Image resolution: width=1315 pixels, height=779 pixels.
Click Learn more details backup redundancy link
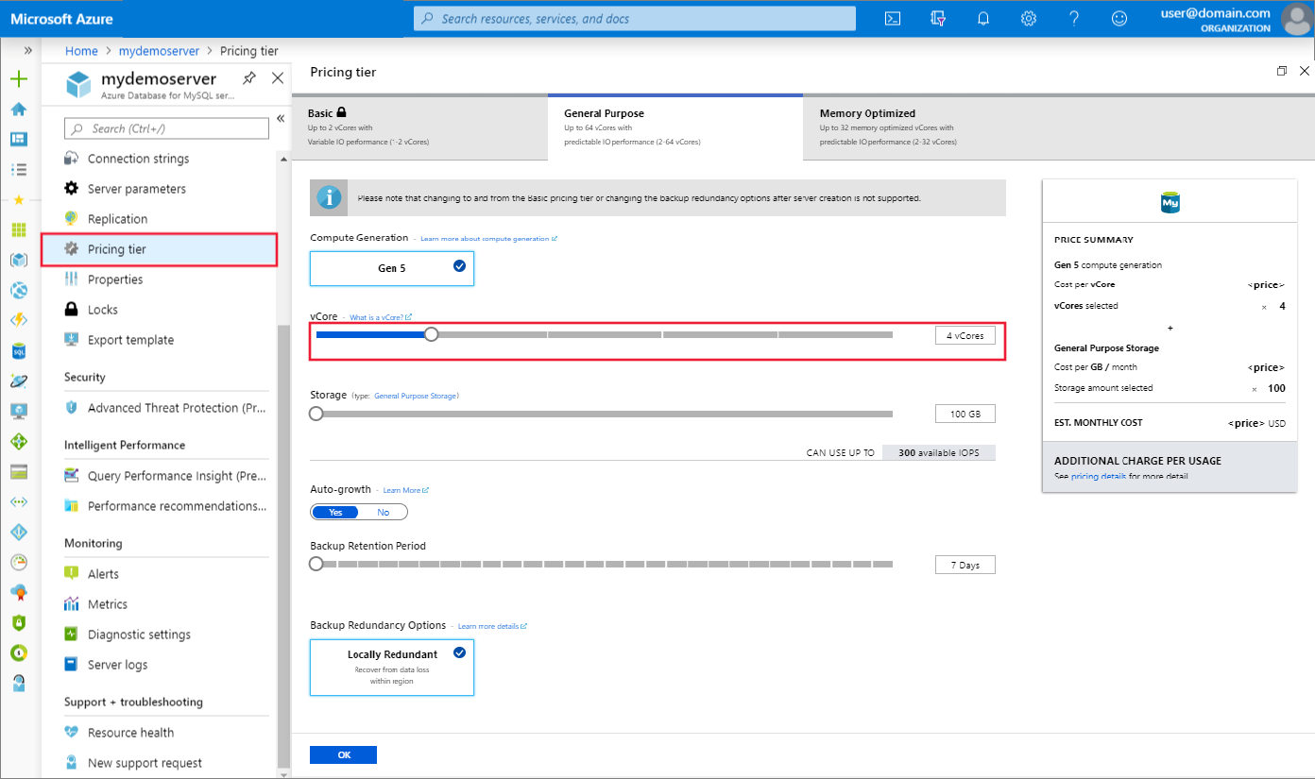point(492,626)
